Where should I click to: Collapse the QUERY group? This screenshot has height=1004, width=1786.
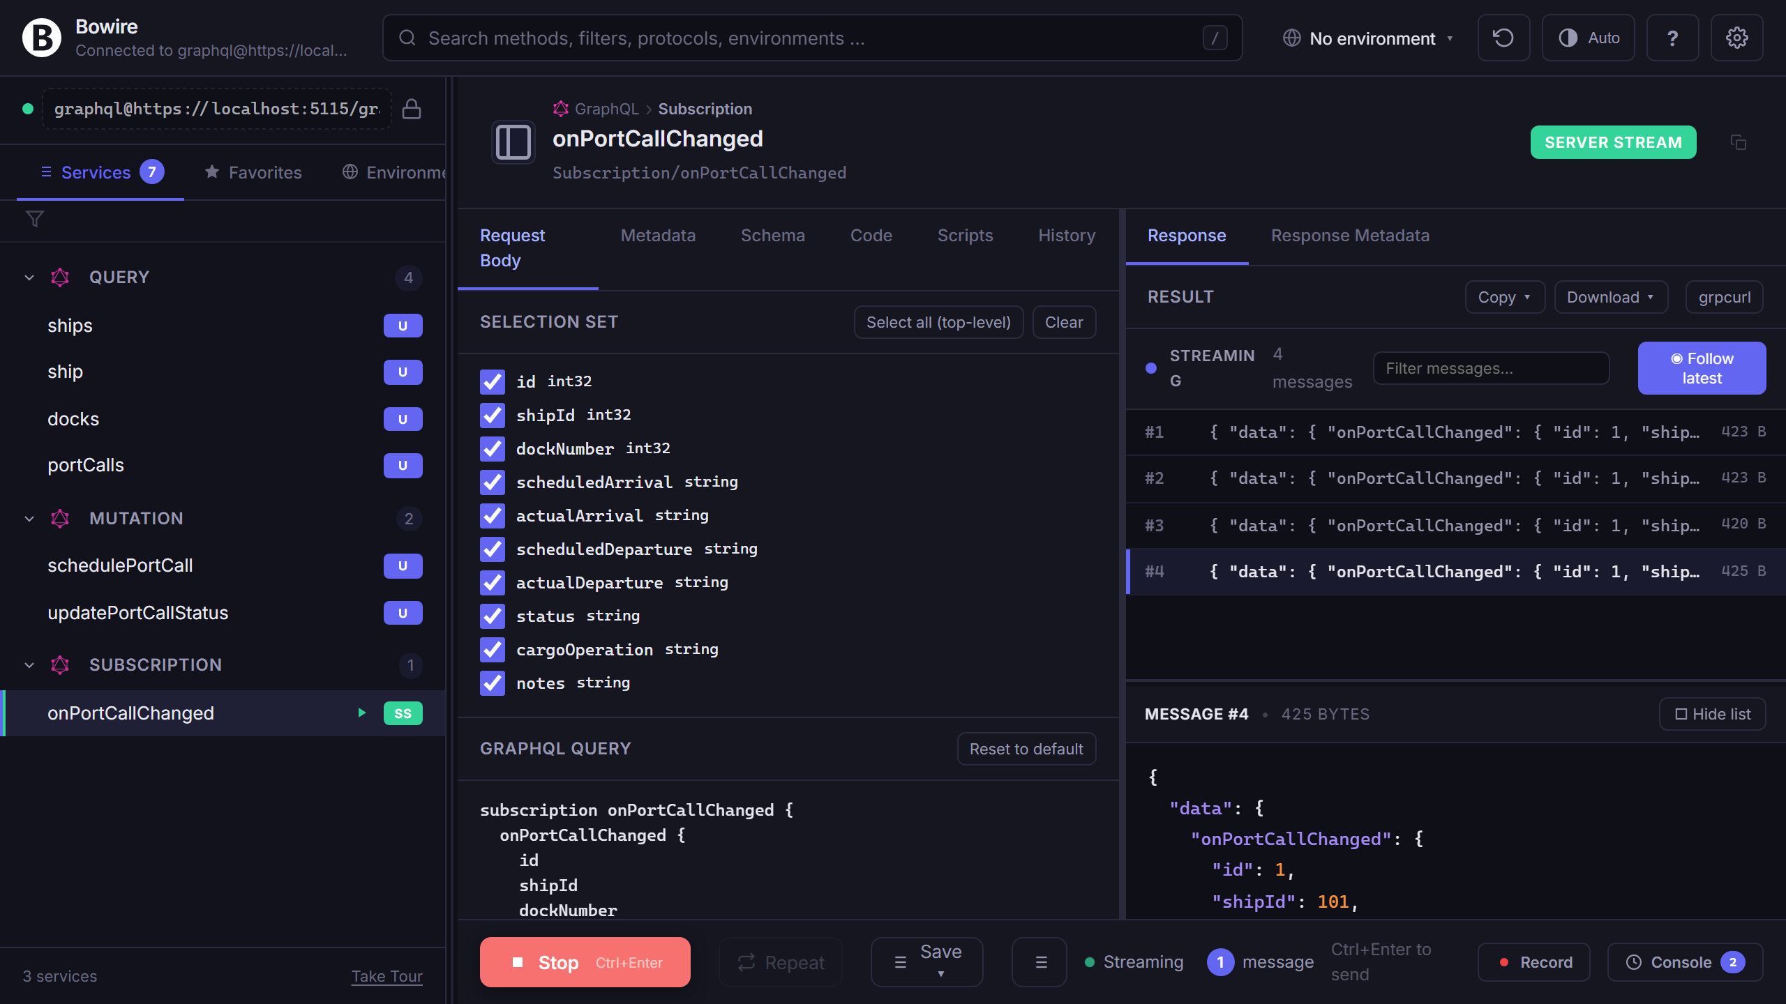(x=29, y=277)
